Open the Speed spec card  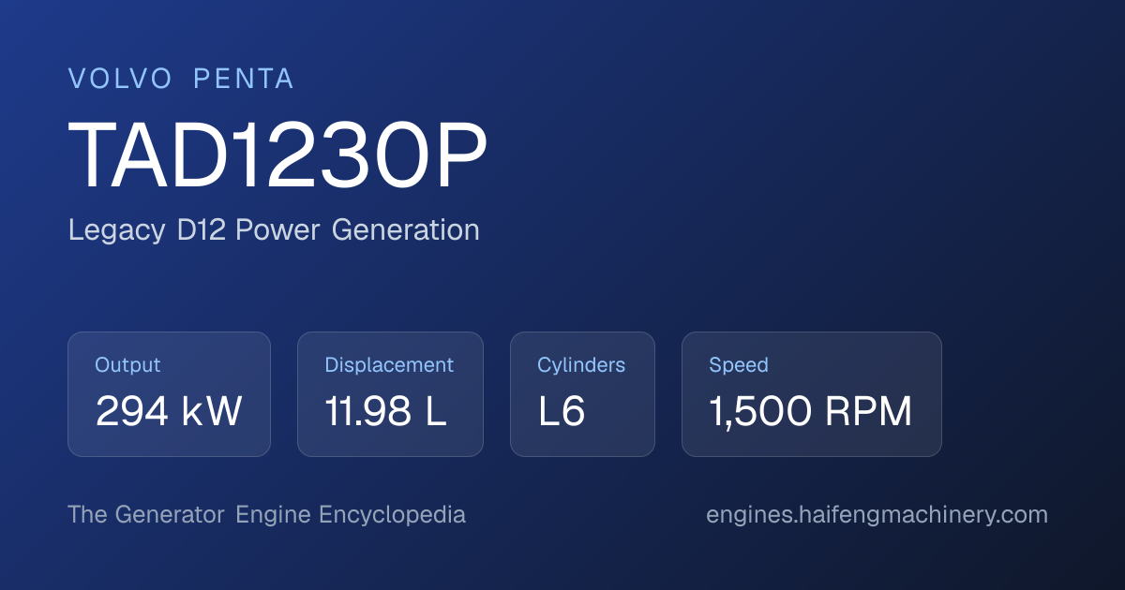[x=811, y=394]
